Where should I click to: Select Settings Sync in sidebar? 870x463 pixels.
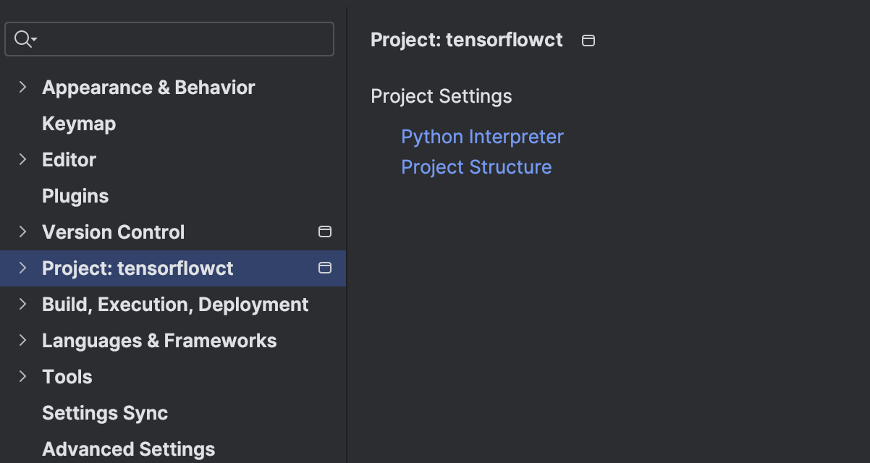pyautogui.click(x=105, y=413)
